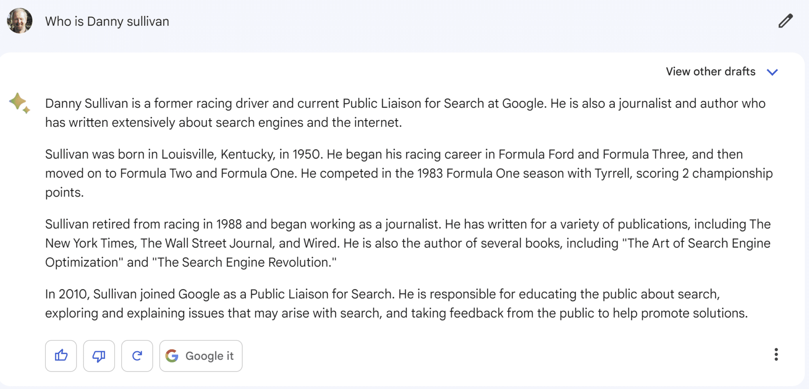Expand View other drafts with the chevron
809x389 pixels.
tap(773, 72)
